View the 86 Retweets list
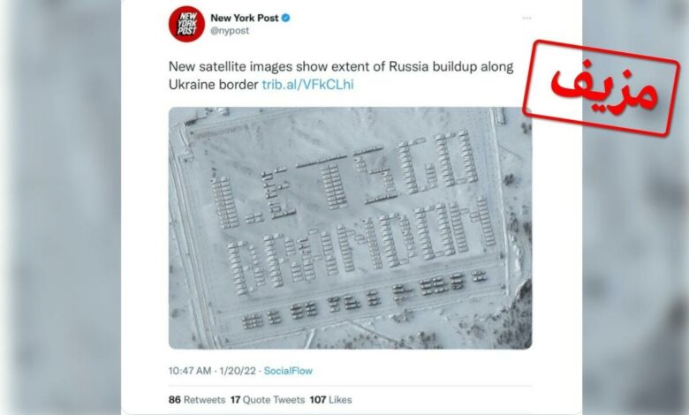 tap(197, 400)
